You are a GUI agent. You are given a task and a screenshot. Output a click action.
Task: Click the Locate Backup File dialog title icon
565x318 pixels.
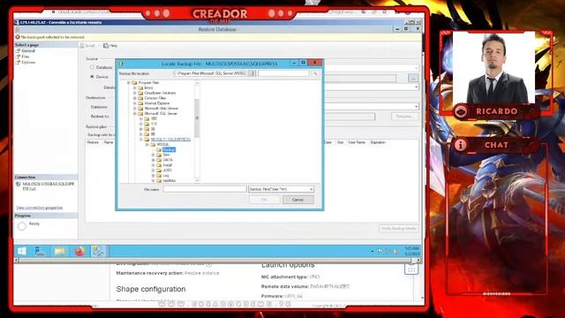(x=122, y=64)
